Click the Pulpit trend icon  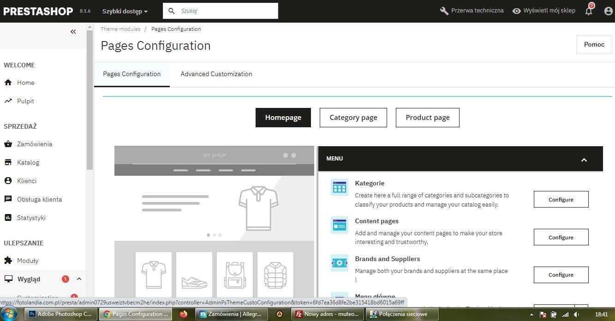pos(8,101)
